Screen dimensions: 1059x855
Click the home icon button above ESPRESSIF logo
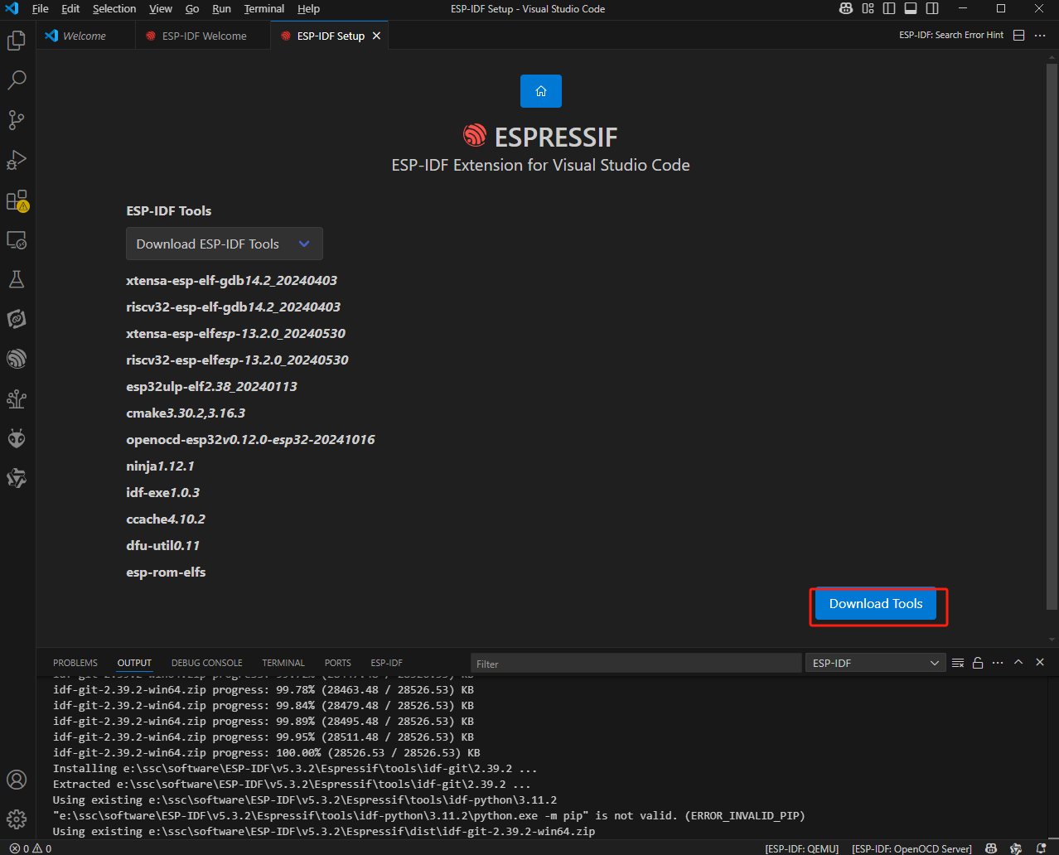click(x=541, y=91)
